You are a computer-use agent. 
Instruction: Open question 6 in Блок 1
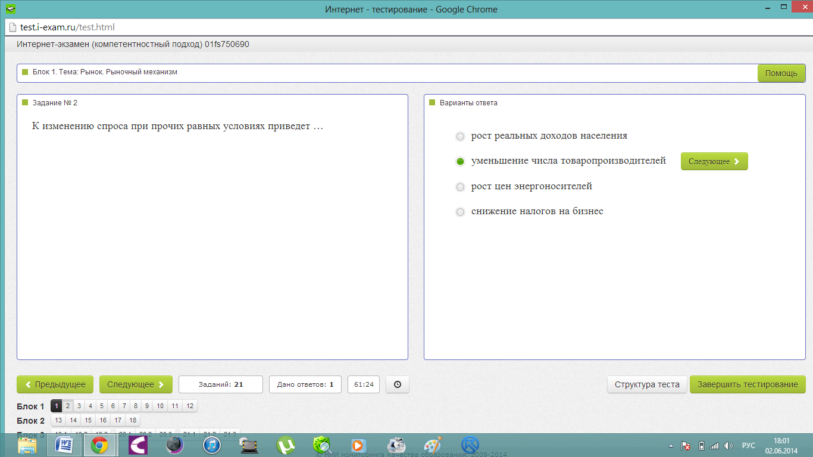point(113,406)
